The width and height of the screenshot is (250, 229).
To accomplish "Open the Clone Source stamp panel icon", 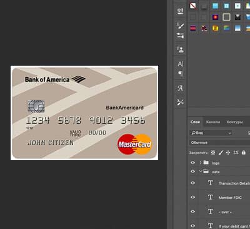I will point(181,49).
